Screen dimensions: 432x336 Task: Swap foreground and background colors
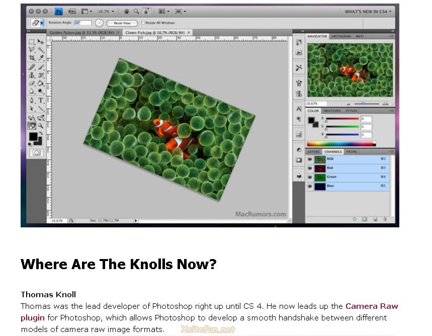point(41,133)
